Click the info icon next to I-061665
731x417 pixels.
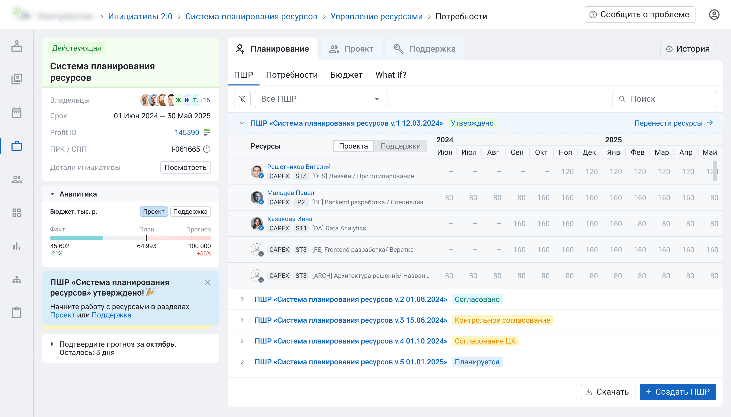207,149
